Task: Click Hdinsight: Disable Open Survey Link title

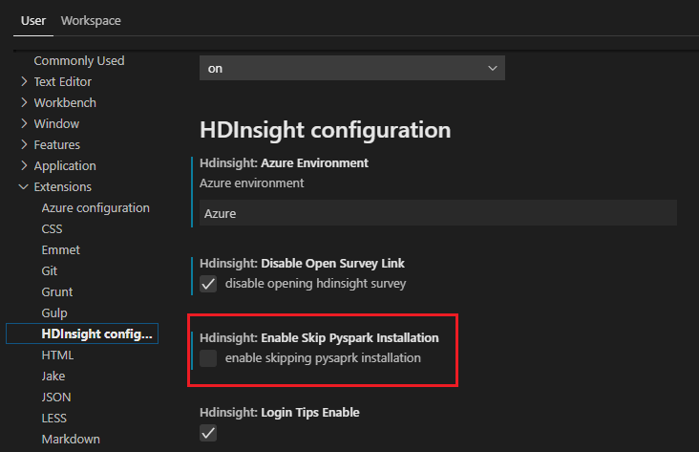Action: click(302, 264)
